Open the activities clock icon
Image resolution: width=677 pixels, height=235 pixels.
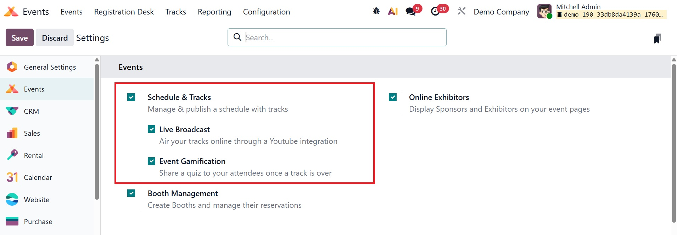(x=435, y=11)
